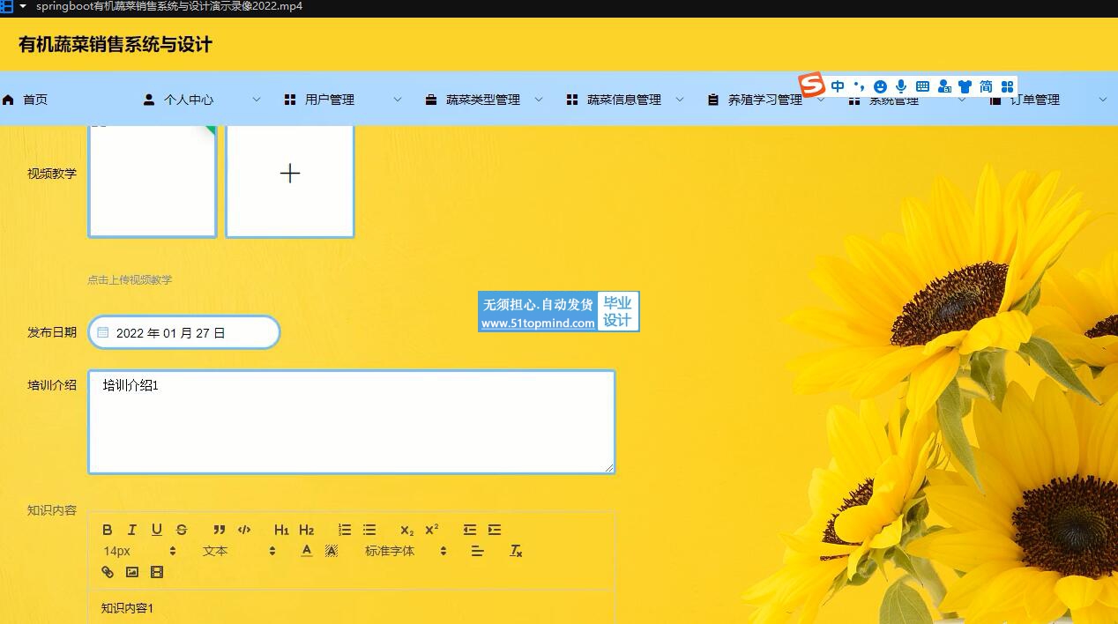Open Sogou account login icon
1118x624 pixels.
coord(944,86)
